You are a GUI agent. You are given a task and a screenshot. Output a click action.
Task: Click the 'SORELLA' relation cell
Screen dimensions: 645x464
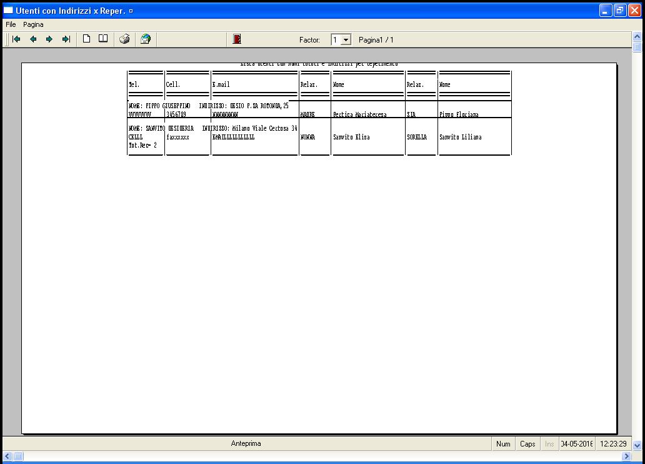tap(417, 137)
